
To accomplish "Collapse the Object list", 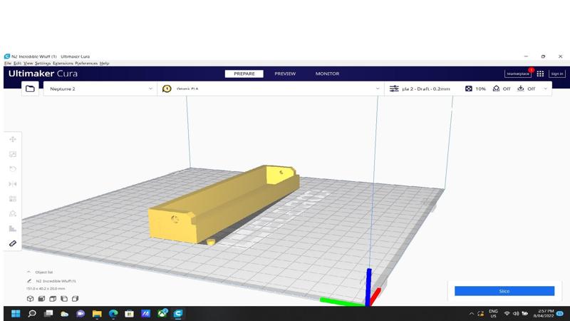I will pyautogui.click(x=28, y=272).
